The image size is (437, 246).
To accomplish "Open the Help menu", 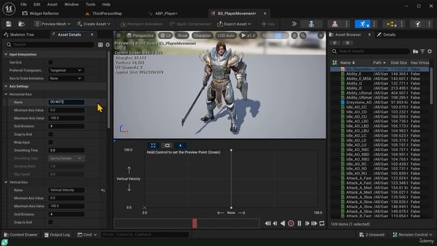I will point(107,5).
